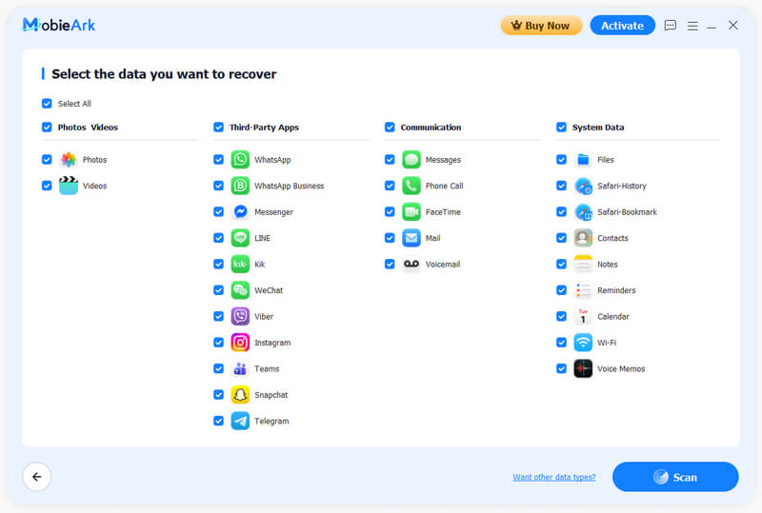
Task: Click the WhatsApp Business icon
Action: click(240, 186)
